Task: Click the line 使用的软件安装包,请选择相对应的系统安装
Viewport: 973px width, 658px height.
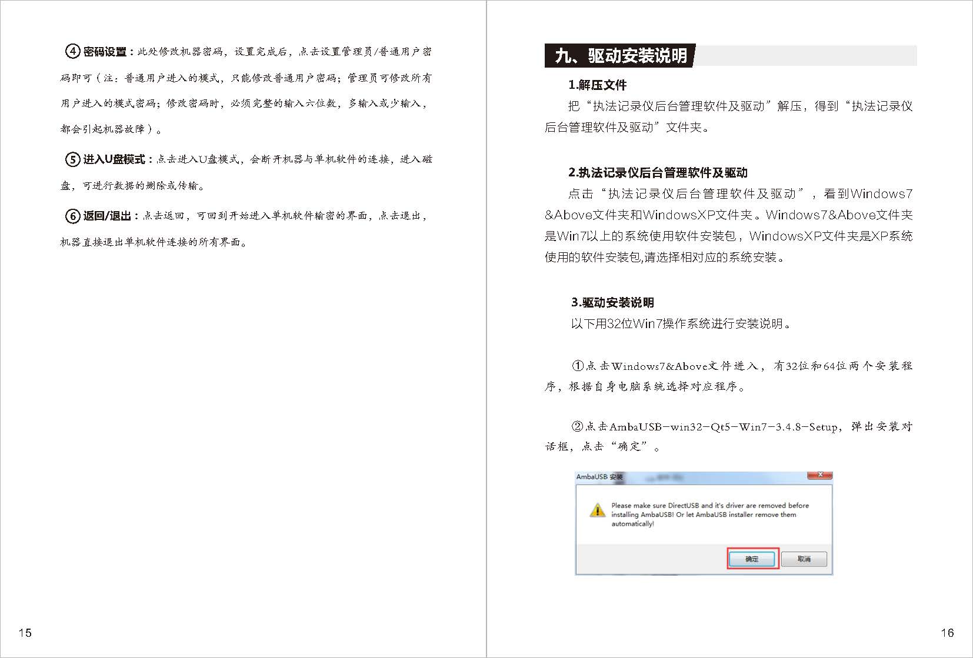Action: [665, 257]
